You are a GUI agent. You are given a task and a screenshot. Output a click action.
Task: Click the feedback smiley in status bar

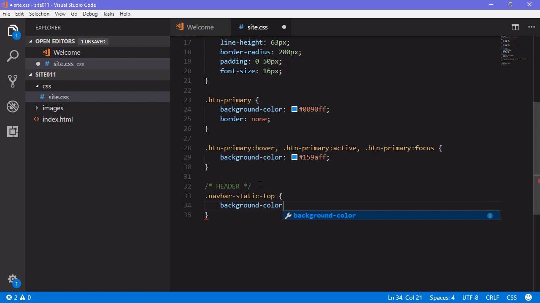528,297
